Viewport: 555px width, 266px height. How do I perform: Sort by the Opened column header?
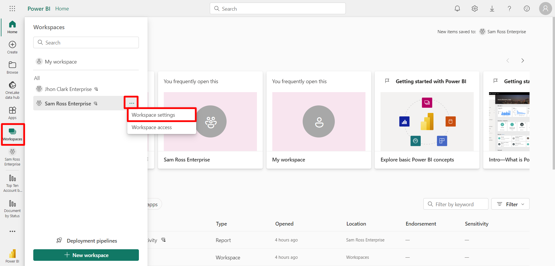click(284, 224)
